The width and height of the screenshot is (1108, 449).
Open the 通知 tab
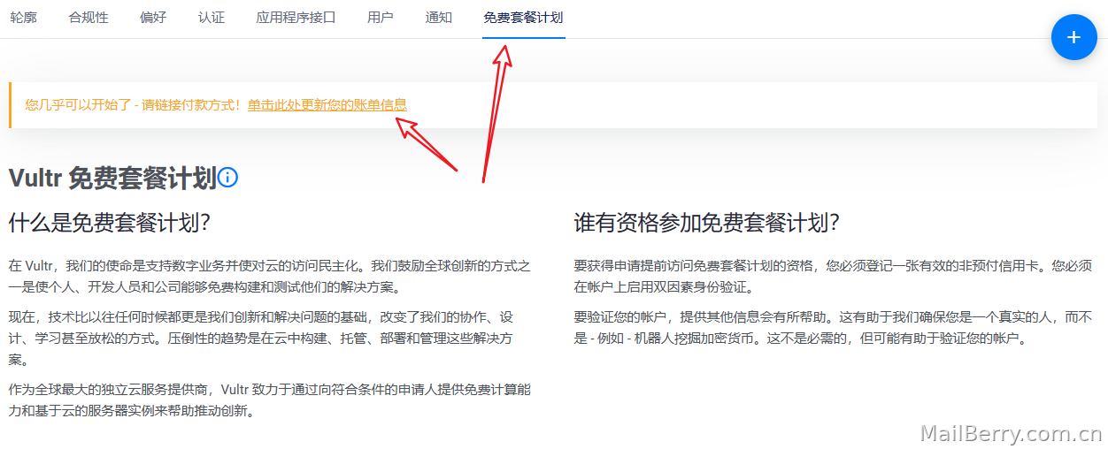(x=439, y=18)
